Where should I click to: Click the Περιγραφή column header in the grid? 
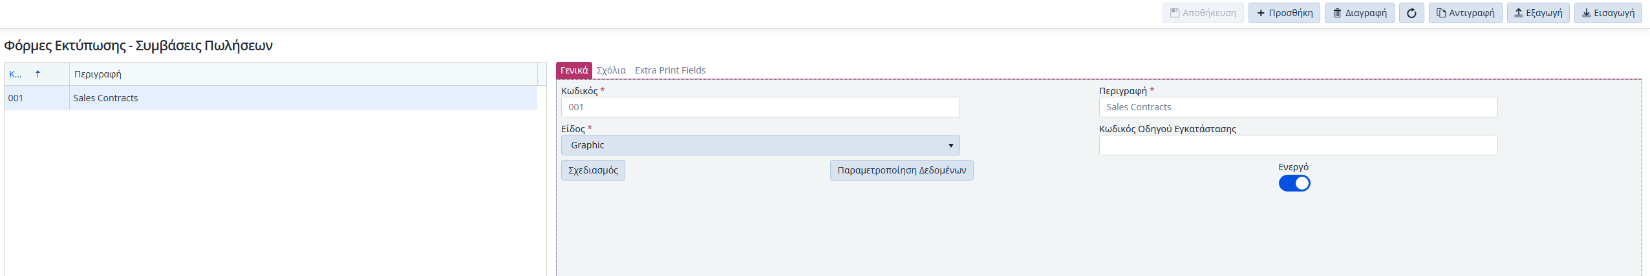coord(98,74)
